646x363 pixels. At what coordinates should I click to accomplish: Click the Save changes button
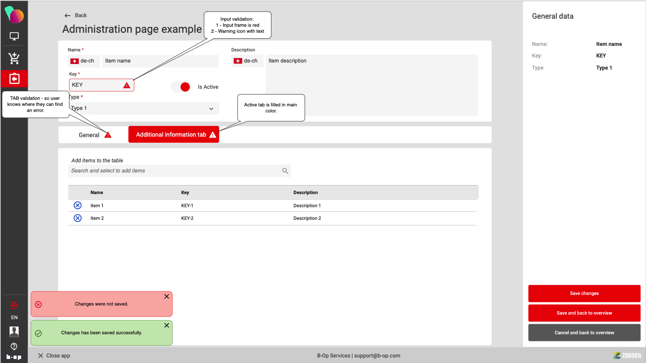(584, 293)
